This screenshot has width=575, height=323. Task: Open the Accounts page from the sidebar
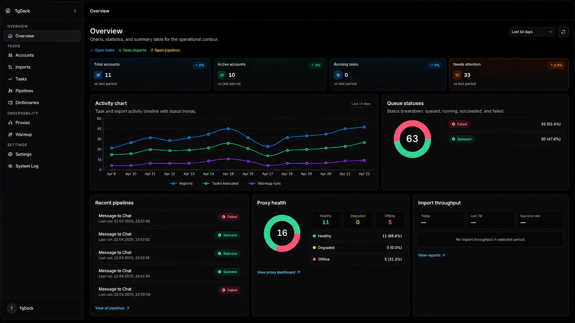point(42,55)
